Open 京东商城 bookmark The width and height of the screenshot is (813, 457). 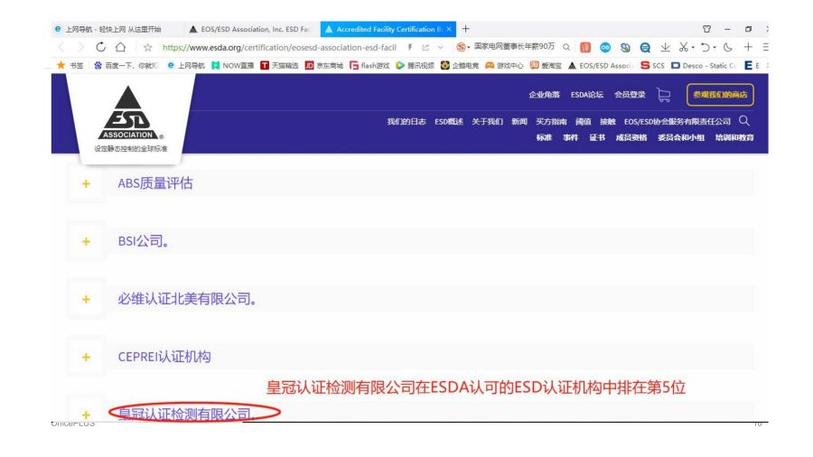[x=324, y=65]
